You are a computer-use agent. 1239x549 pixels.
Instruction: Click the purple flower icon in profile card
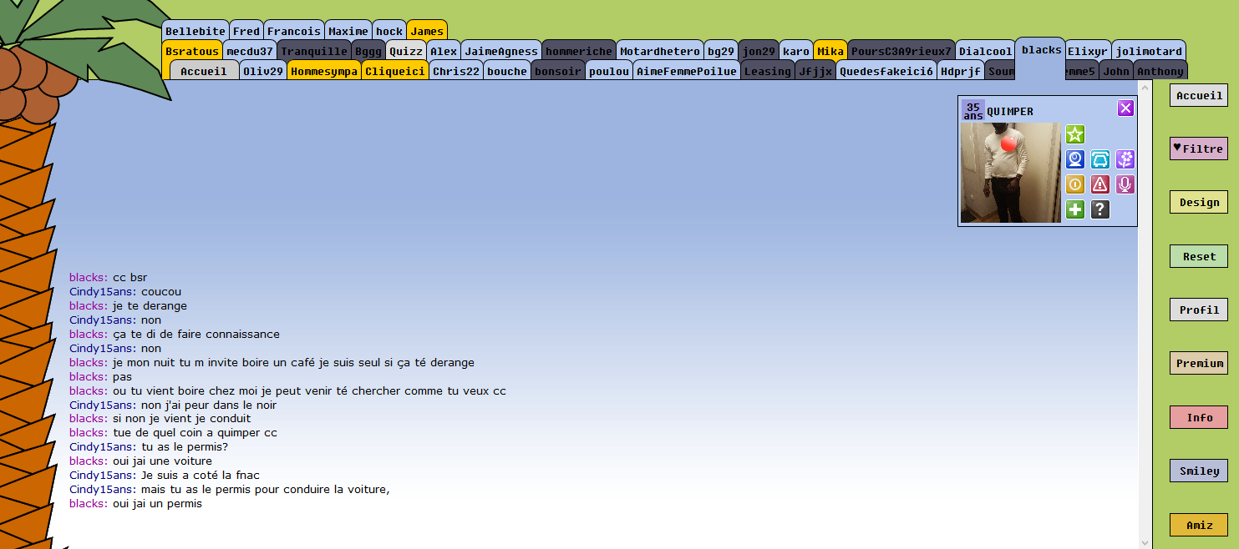[x=1125, y=159]
